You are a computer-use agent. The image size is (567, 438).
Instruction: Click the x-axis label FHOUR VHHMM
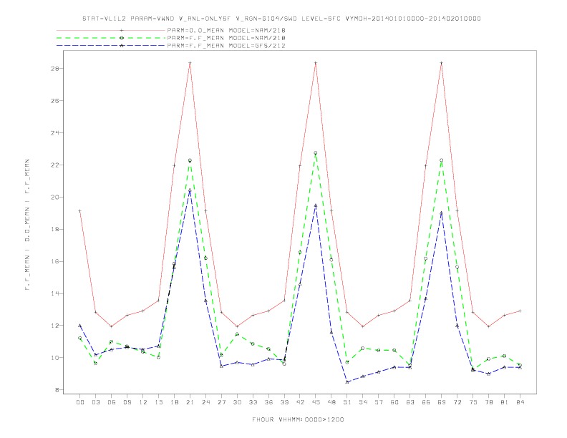tap(298, 419)
